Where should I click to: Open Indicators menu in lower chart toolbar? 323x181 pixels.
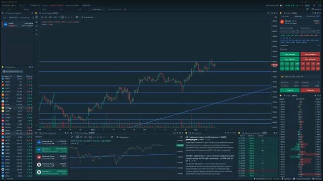[123, 137]
